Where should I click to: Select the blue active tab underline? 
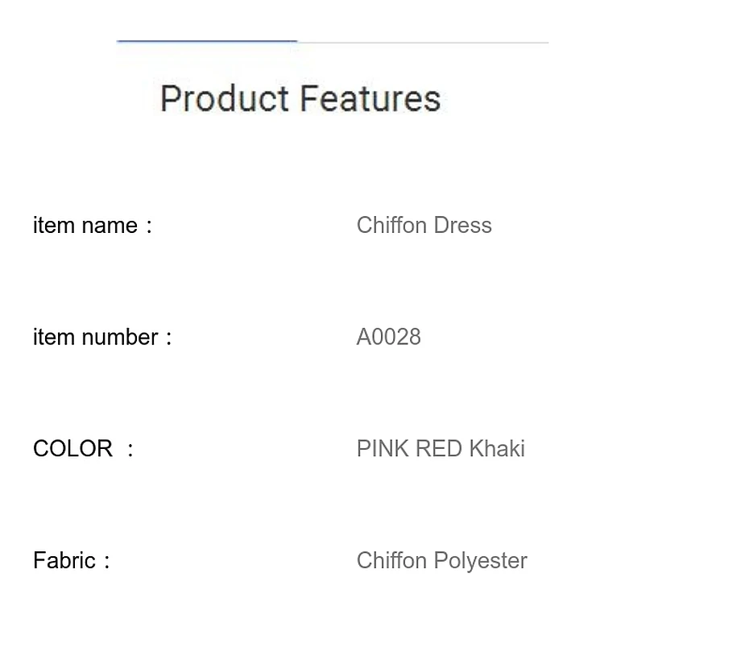click(x=207, y=41)
